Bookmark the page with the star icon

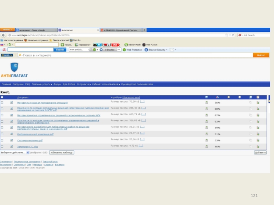point(227,35)
